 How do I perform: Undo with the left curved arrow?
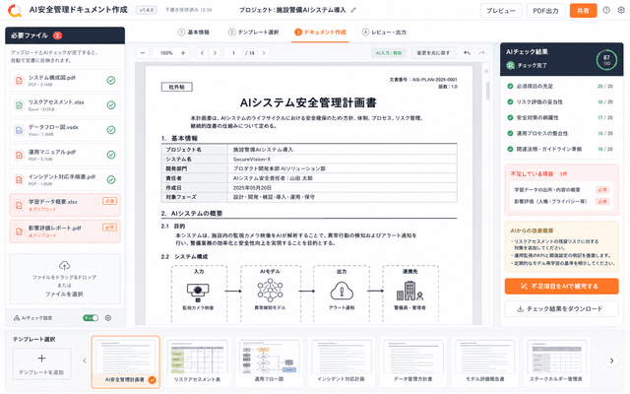467,52
